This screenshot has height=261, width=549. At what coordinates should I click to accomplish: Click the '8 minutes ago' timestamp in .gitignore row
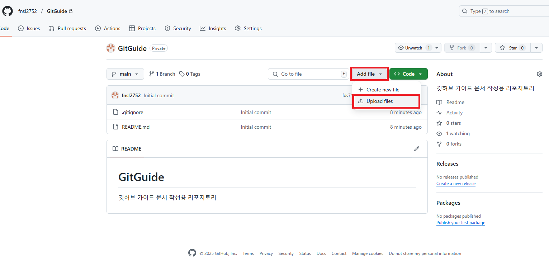[406, 112]
